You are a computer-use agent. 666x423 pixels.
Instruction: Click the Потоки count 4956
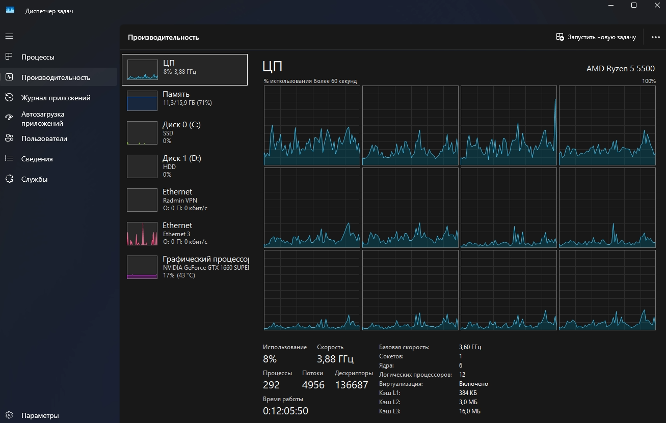[313, 385]
